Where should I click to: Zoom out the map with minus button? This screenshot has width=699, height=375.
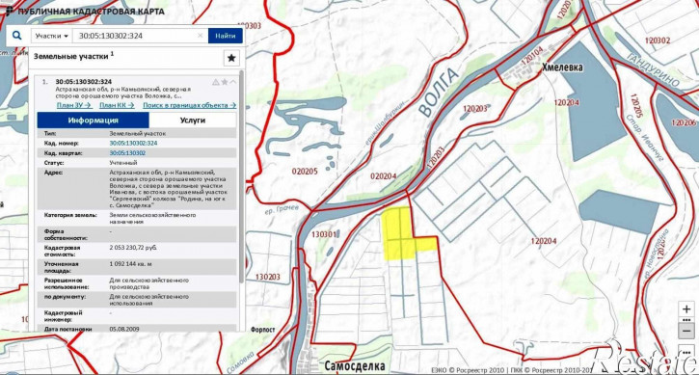pos(687,331)
